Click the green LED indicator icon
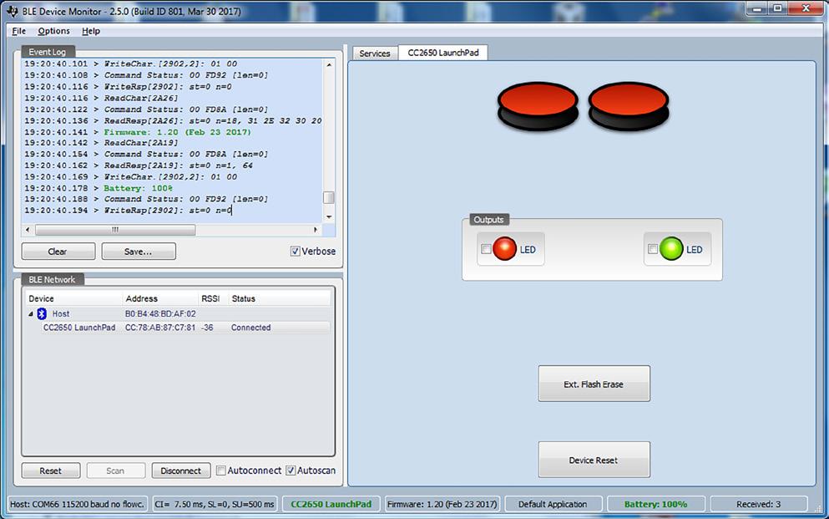The image size is (829, 519). 671,249
